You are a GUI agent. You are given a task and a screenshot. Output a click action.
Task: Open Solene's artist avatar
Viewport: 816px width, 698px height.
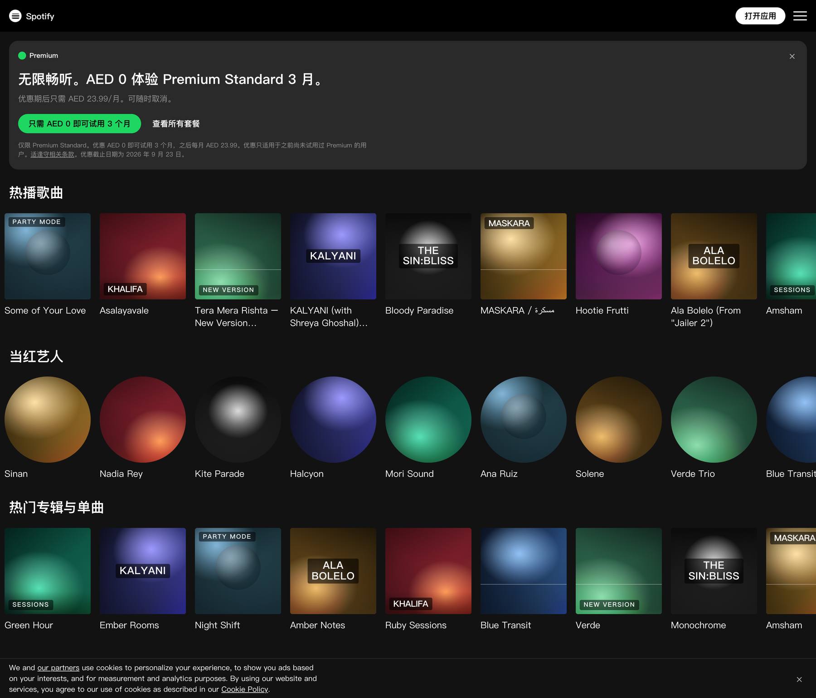pyautogui.click(x=619, y=420)
